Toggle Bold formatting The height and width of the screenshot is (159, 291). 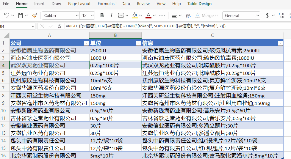tap(102, 15)
